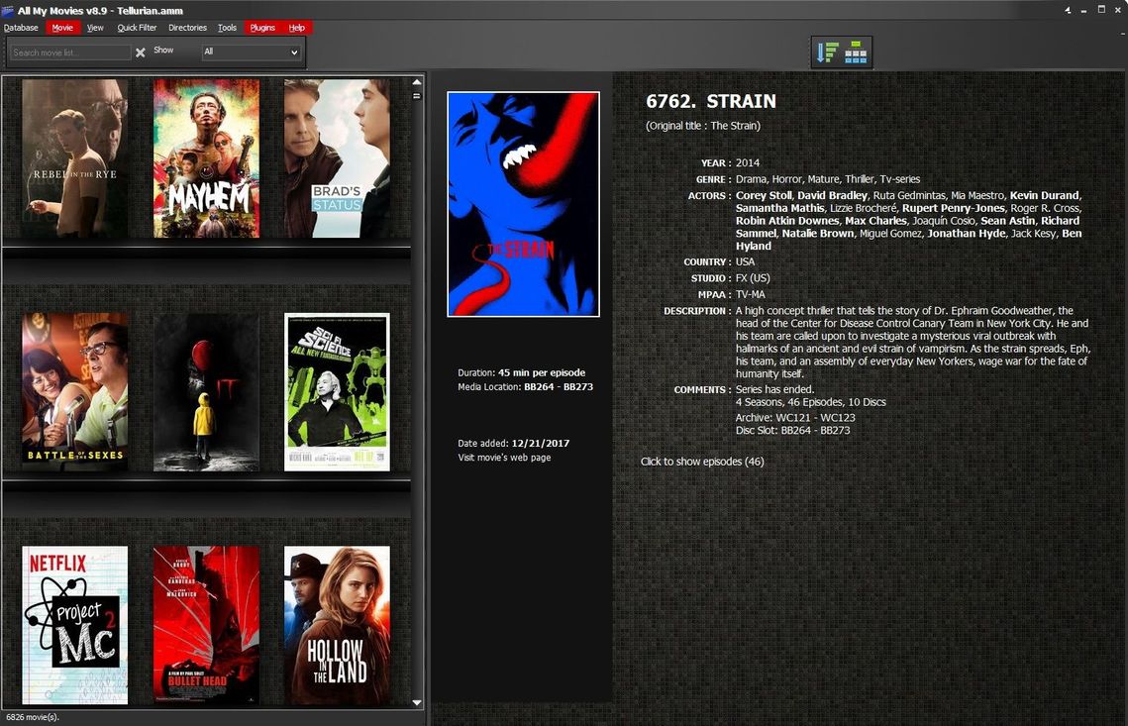Click to show episodes (46)
Viewport: 1128px width, 726px height.
tap(702, 462)
